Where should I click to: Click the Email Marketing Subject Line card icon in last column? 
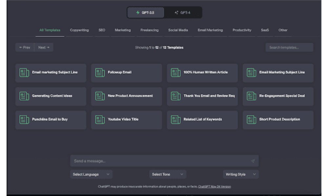click(x=251, y=73)
